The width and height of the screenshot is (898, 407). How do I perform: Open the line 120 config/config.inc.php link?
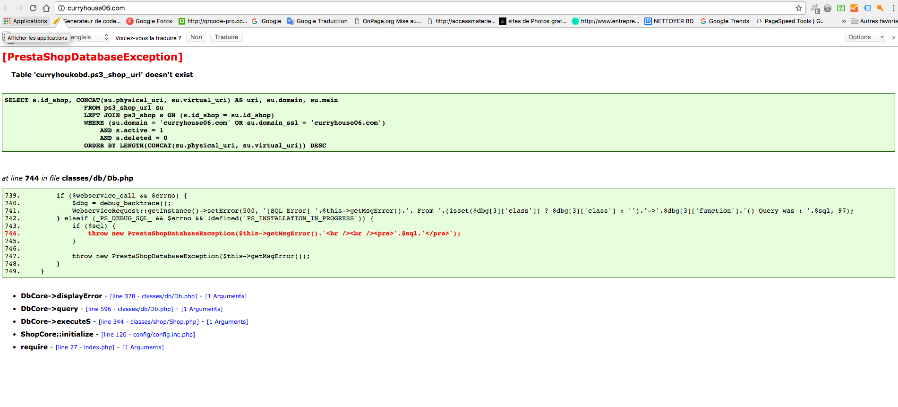[148, 335]
